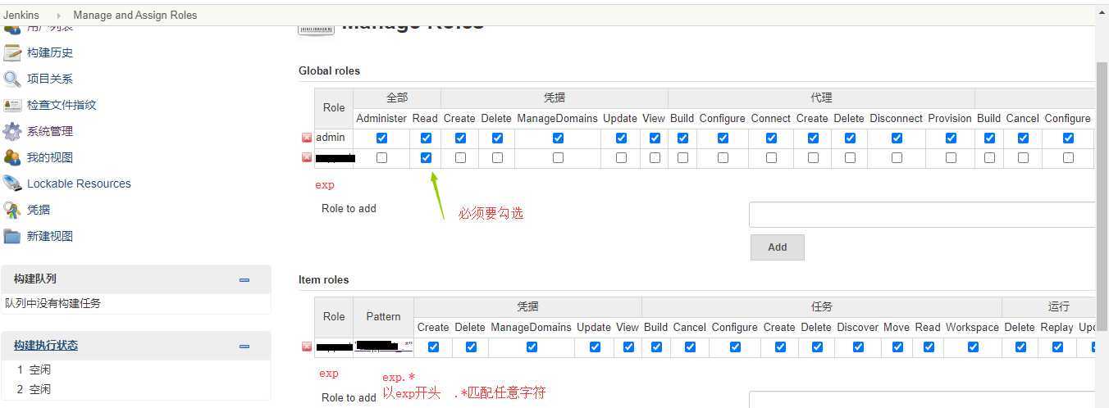Image resolution: width=1109 pixels, height=408 pixels.
Task: Toggle admin Connect checkbox
Action: [x=772, y=138]
